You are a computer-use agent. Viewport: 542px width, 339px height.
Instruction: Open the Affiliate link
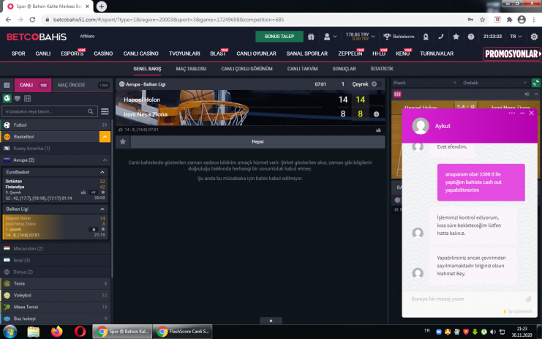coord(87,37)
